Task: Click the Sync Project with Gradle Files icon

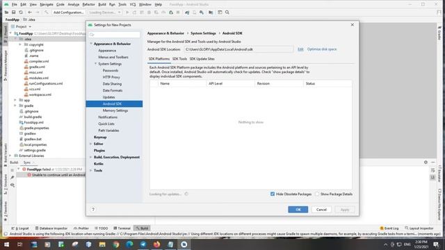Action: (187, 12)
